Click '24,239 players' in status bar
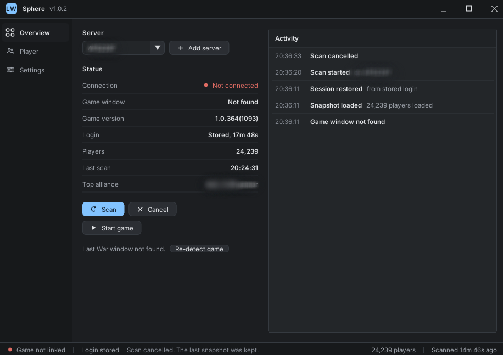Screen dimensions: 503x355 [x=393, y=350]
